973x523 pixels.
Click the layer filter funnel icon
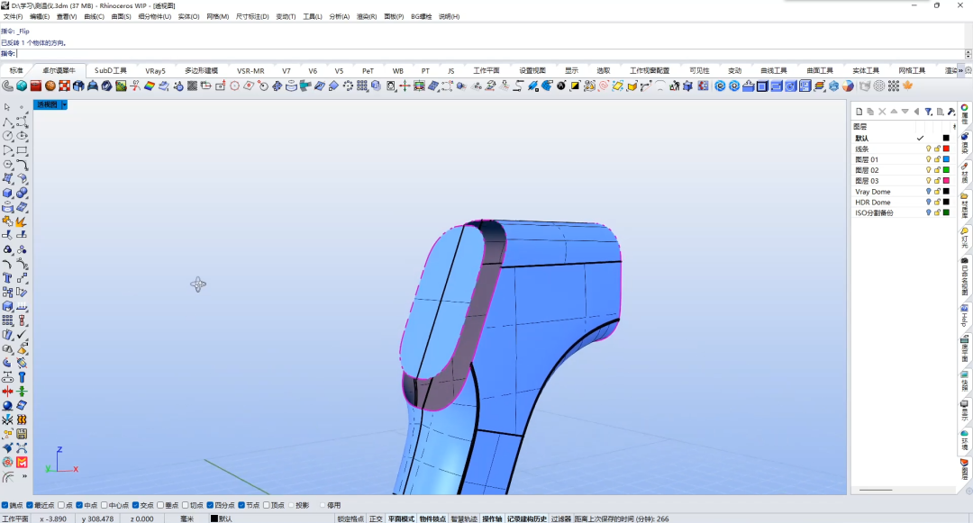[928, 112]
